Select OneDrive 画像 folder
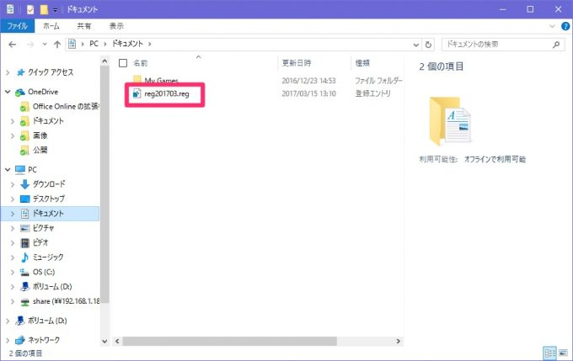The height and width of the screenshot is (361, 573). (x=40, y=135)
